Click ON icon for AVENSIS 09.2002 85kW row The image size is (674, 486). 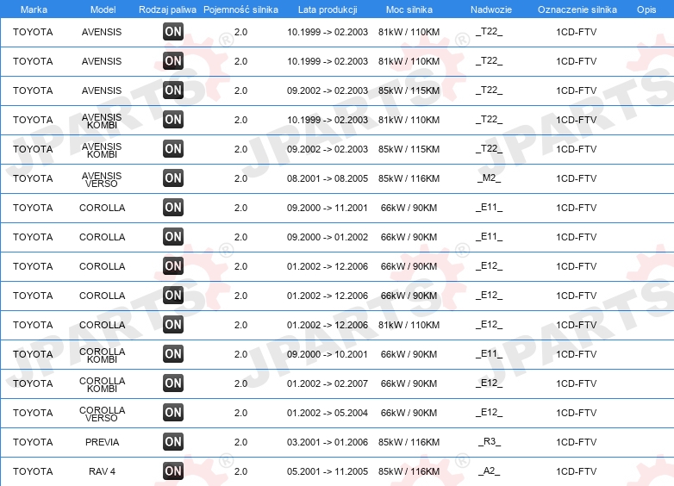(173, 90)
